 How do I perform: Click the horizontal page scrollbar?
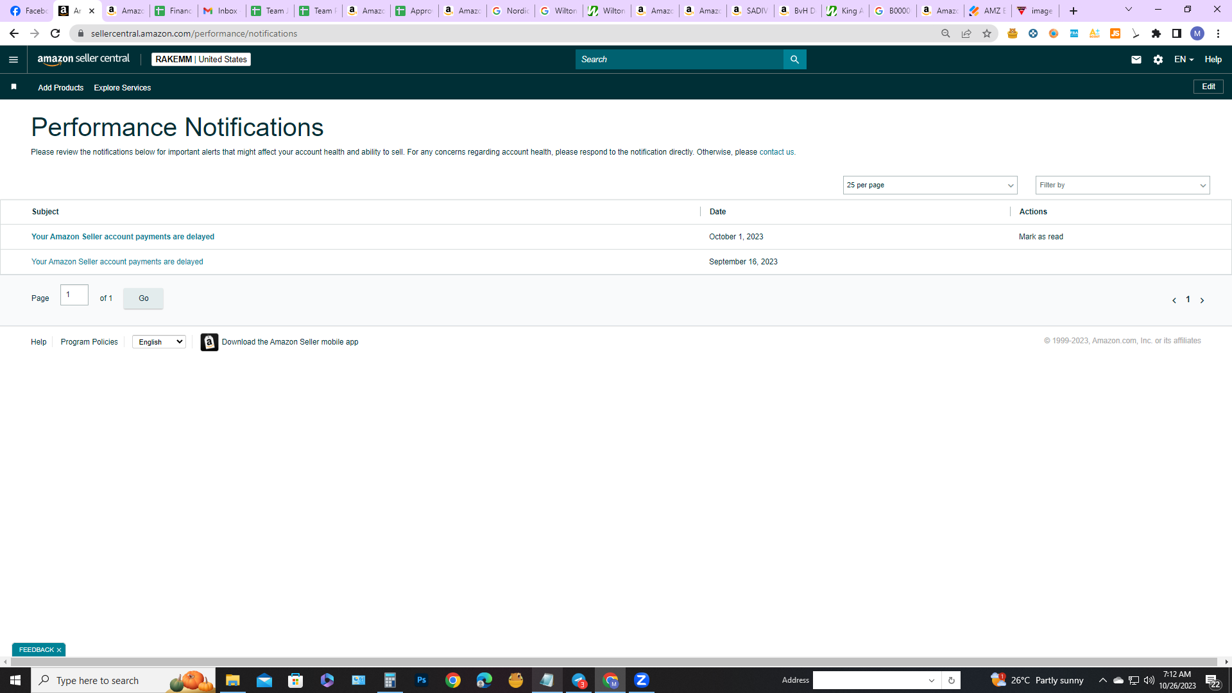click(x=613, y=662)
